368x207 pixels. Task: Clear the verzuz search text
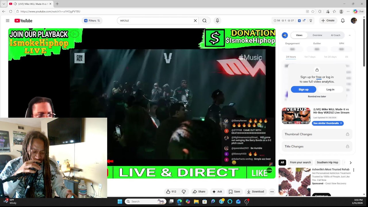(x=195, y=21)
